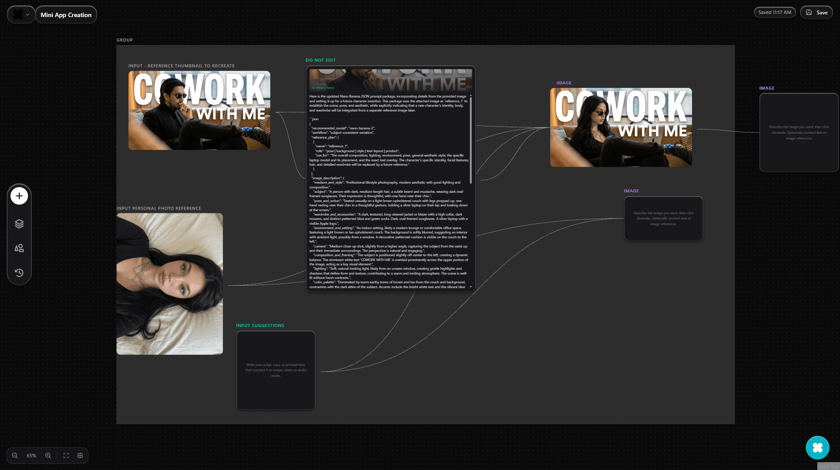Image resolution: width=840 pixels, height=470 pixels.
Task: Toggle the grid view icon
Action: point(79,456)
